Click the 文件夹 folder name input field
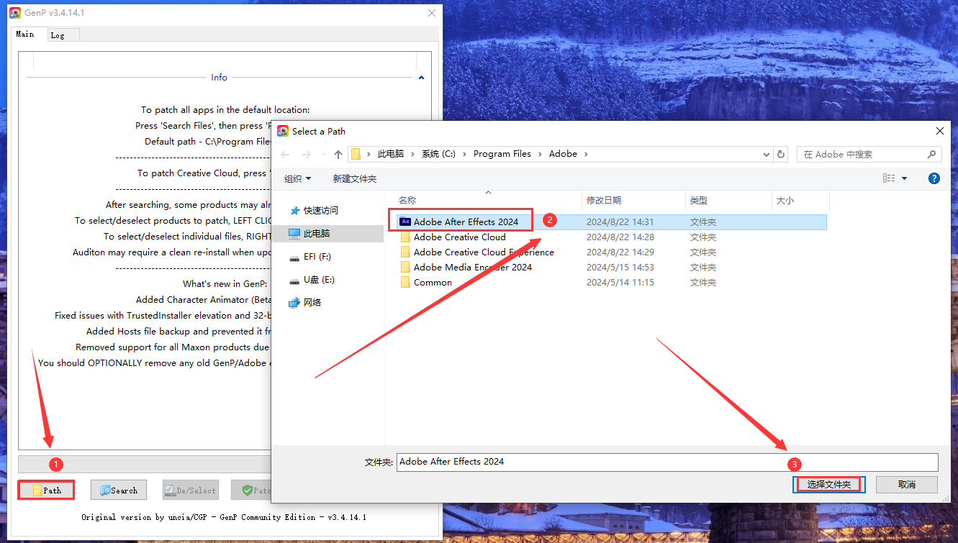 (x=666, y=462)
